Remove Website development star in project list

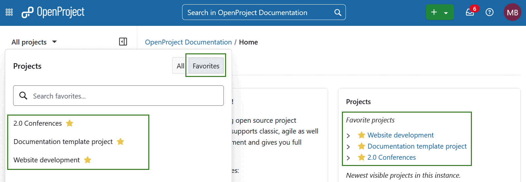point(88,160)
